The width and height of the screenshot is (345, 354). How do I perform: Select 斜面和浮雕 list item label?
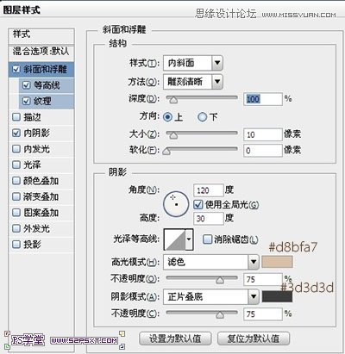click(x=45, y=69)
